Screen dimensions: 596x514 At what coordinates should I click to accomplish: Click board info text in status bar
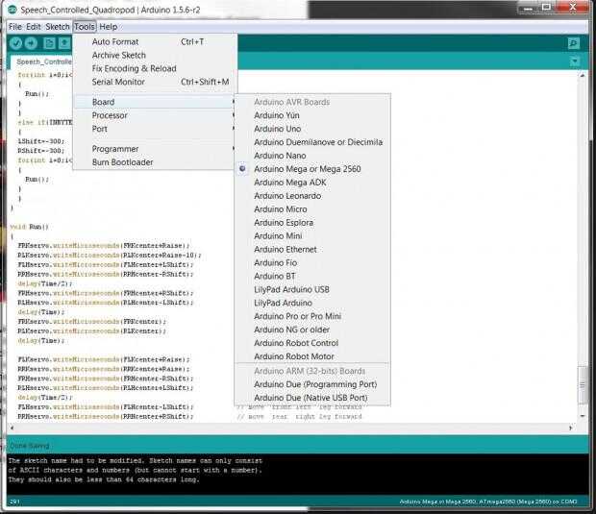pos(488,502)
